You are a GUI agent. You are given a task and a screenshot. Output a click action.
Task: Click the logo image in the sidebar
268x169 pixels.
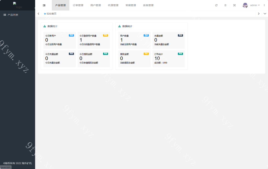point(18,5)
